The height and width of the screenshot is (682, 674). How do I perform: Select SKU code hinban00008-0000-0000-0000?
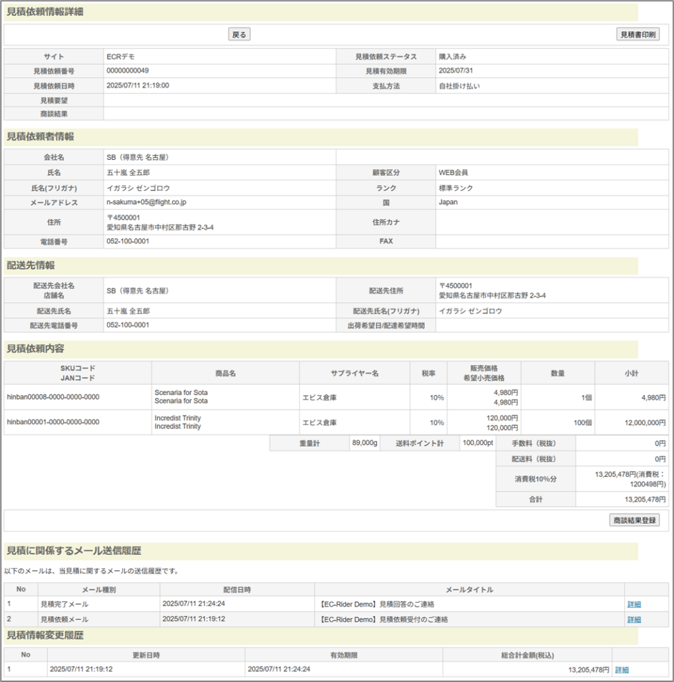tap(53, 397)
